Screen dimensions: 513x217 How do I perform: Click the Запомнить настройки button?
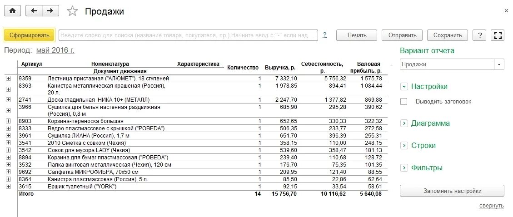[x=452, y=191]
